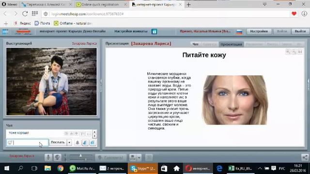Click the Настройки button
Viewport: 310px width, 174px height.
click(259, 31)
